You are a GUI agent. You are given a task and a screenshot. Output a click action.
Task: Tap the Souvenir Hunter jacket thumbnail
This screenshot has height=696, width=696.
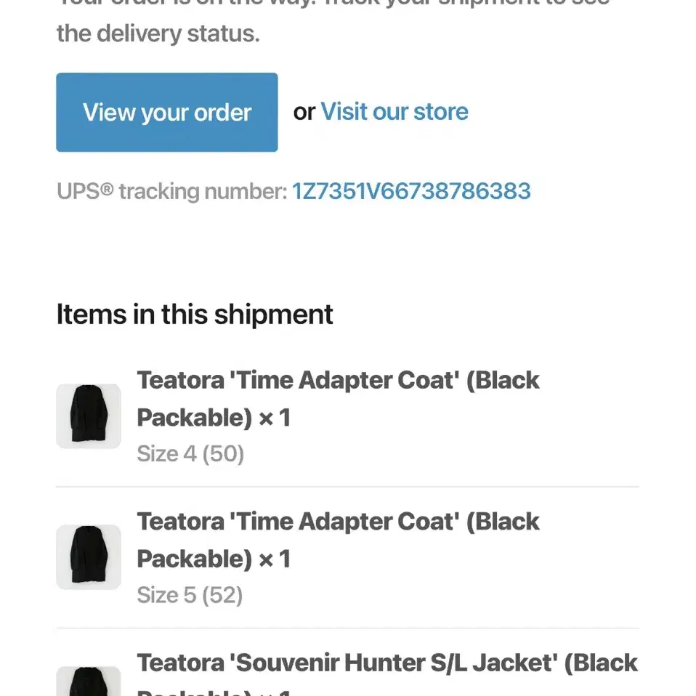[x=89, y=681]
